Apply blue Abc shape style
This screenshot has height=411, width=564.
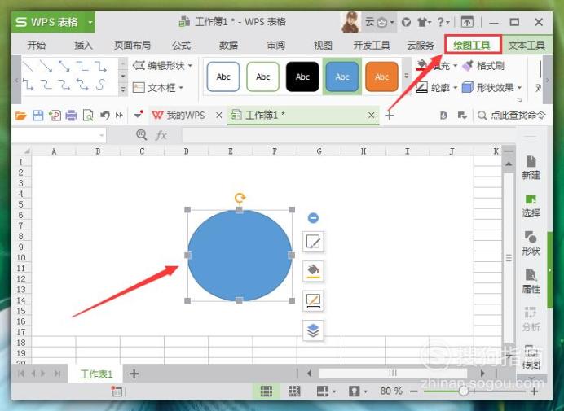(x=342, y=77)
